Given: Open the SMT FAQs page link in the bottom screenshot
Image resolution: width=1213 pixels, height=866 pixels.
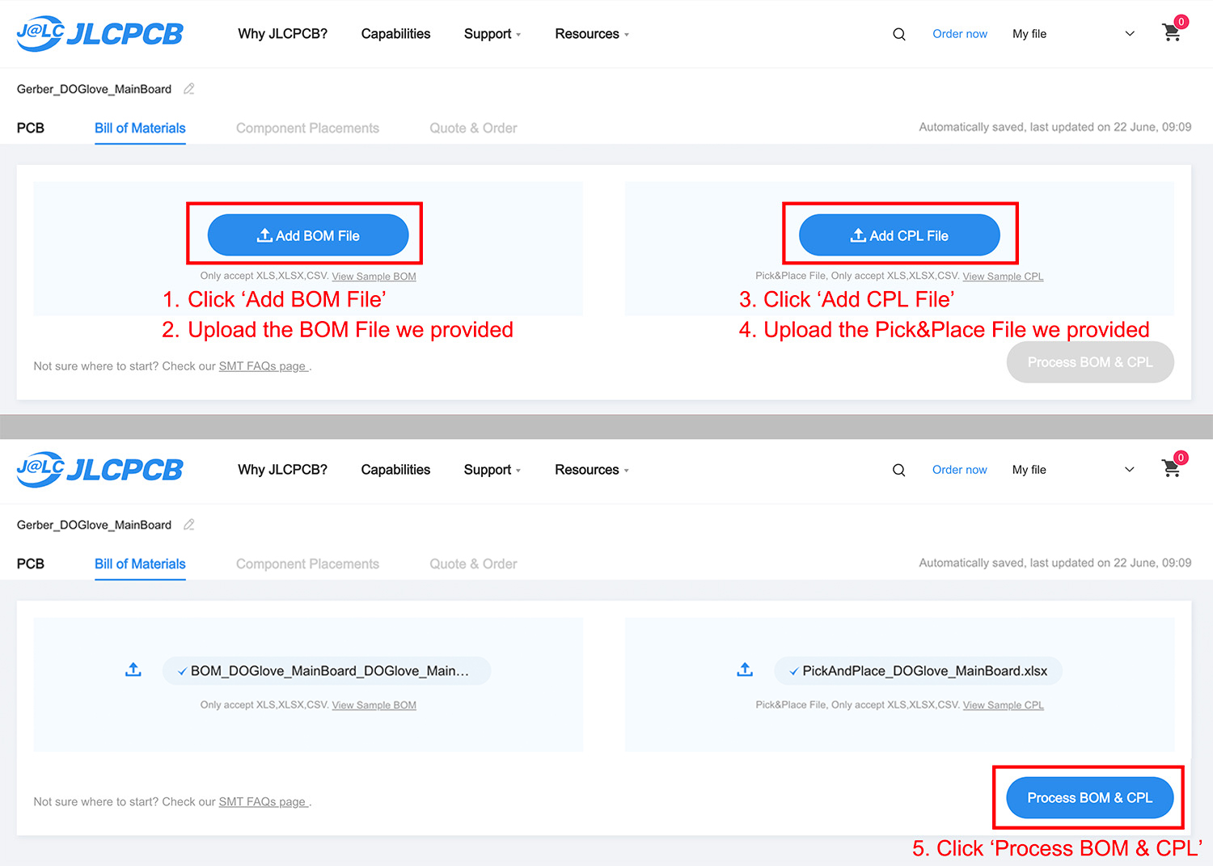Looking at the screenshot, I should [264, 802].
